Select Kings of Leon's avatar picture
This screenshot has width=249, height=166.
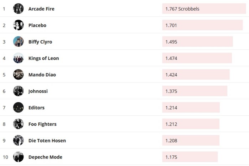point(18,58)
